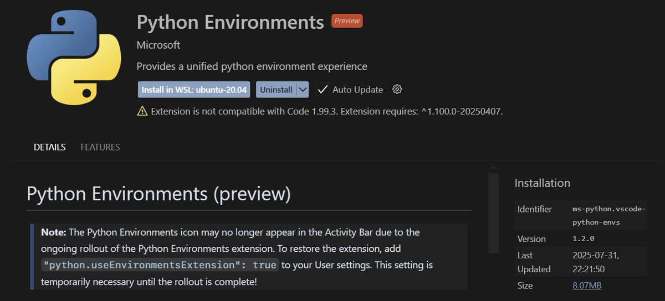Toggle the Auto Update checkbox
Screen dimensions: 665x301
point(323,89)
